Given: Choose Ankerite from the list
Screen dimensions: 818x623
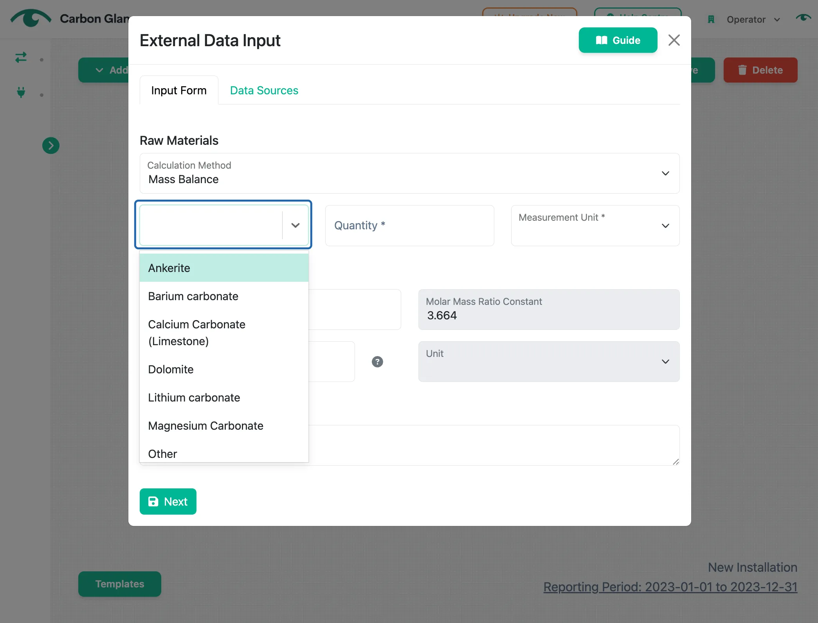Looking at the screenshot, I should click(x=224, y=268).
